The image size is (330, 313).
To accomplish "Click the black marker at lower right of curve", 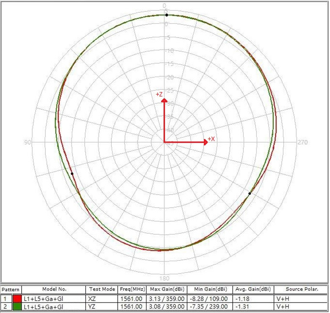I will (250, 193).
